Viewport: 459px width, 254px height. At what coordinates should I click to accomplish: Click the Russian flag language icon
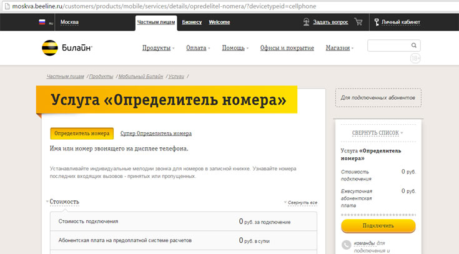42,22
